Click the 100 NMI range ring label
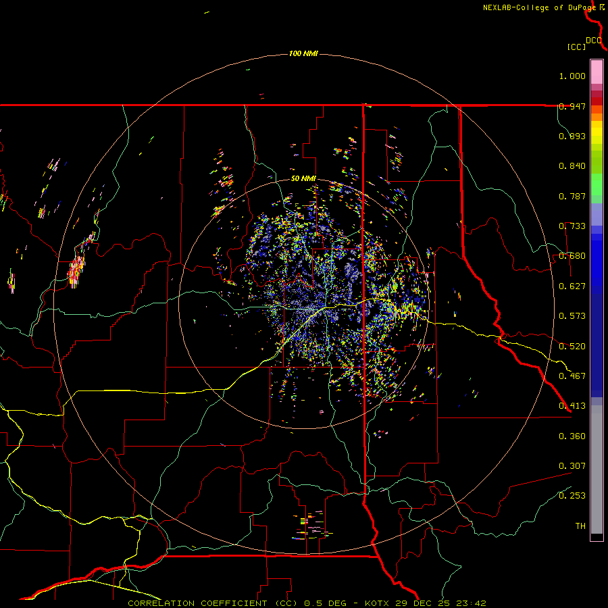The height and width of the screenshot is (608, 608). (303, 53)
